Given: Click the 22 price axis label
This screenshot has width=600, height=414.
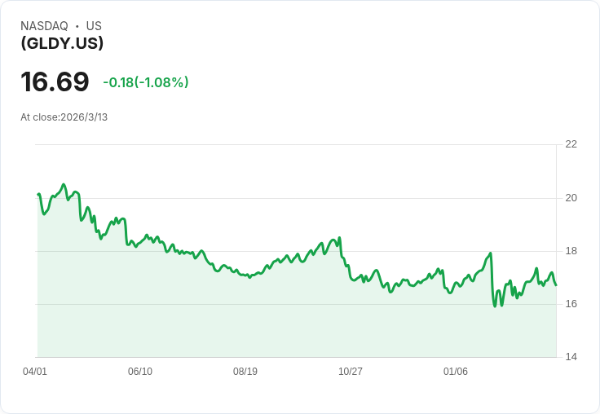Looking at the screenshot, I should click(x=571, y=144).
